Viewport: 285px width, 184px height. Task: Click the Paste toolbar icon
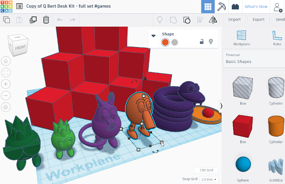tap(19, 20)
